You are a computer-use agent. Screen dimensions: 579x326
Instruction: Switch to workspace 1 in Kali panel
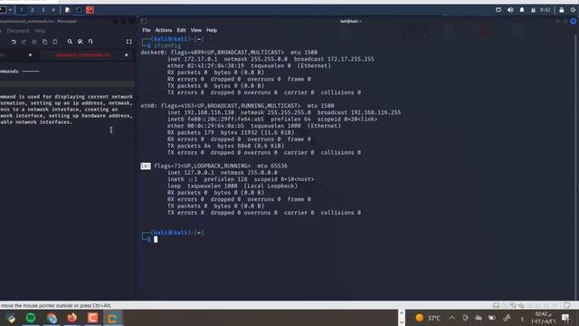(x=21, y=10)
